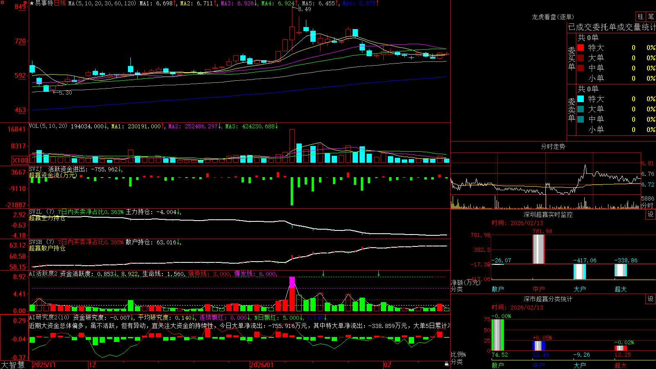
Task: Click the 日线 period label
Action: tap(60, 3)
